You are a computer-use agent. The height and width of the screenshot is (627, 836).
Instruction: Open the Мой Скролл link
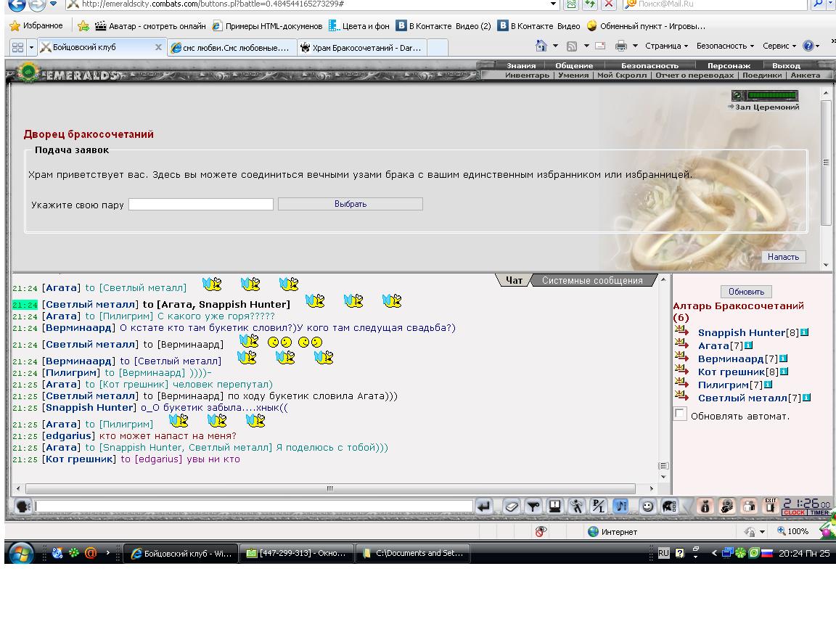622,75
